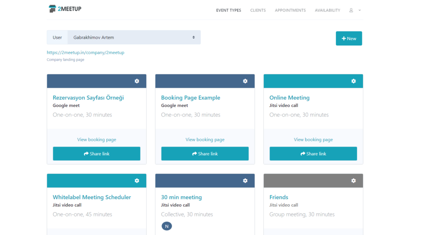Open Rezervasyon Sayfası Örneği event title
This screenshot has height=235, width=424.
pyautogui.click(x=88, y=97)
